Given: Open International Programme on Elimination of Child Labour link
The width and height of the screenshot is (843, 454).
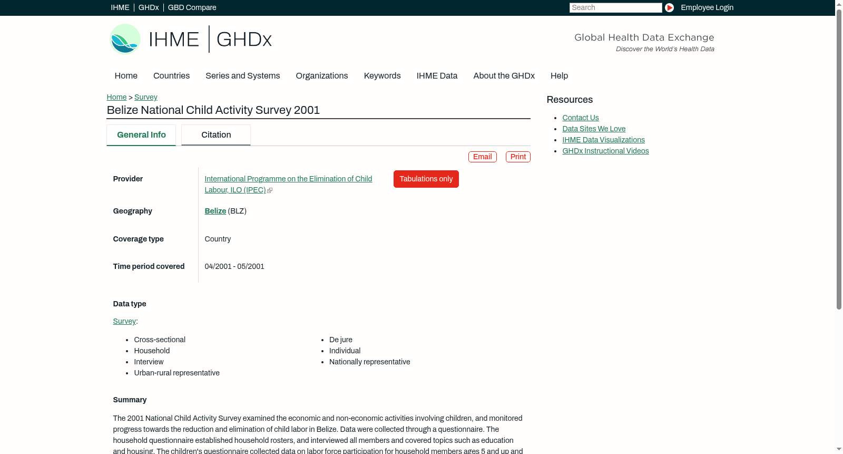Looking at the screenshot, I should pos(288,184).
